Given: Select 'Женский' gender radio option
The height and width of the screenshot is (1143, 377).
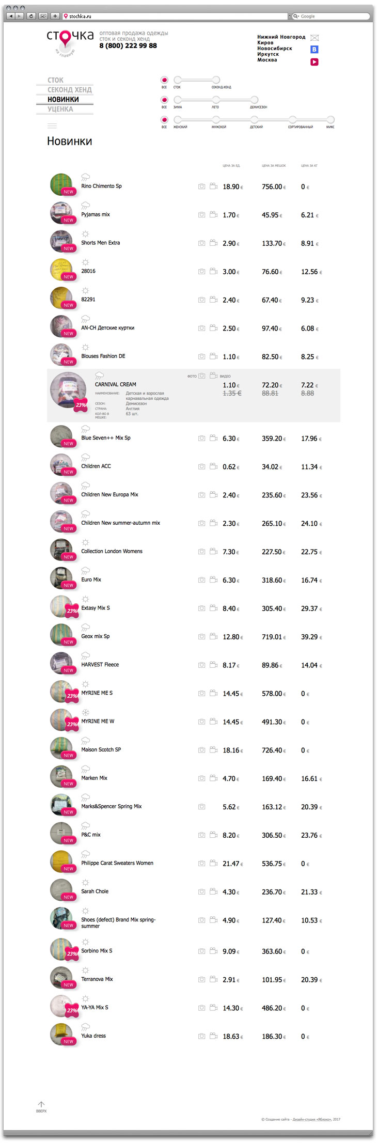Looking at the screenshot, I should pos(178,120).
